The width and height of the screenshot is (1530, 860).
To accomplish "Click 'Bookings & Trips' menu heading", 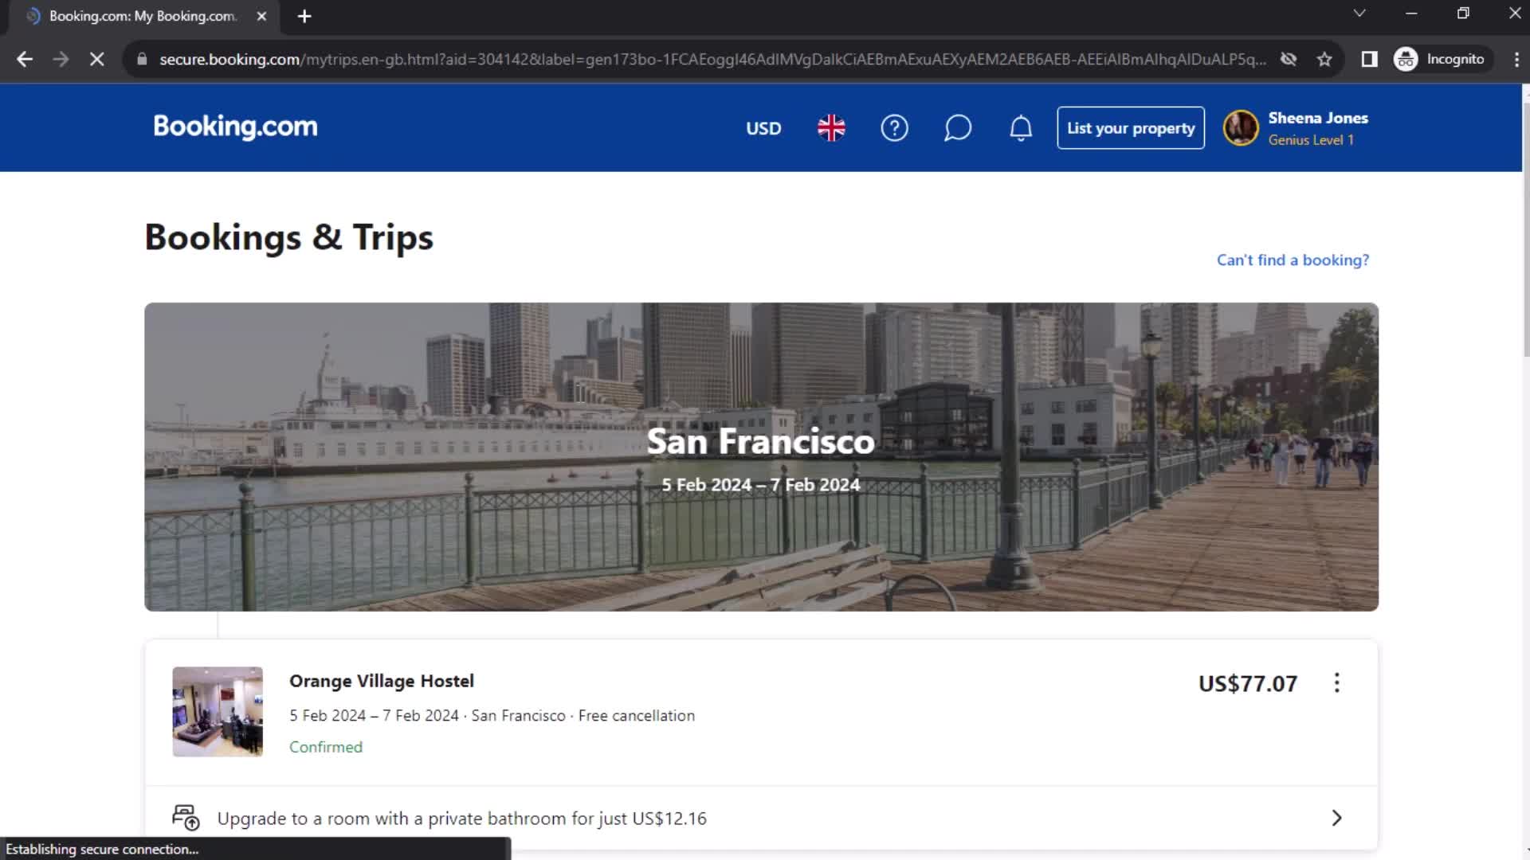I will tap(289, 236).
